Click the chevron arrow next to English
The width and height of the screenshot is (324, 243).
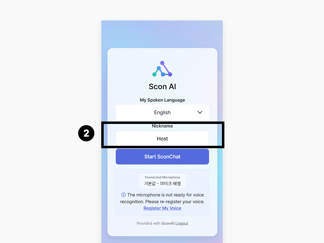200,113
